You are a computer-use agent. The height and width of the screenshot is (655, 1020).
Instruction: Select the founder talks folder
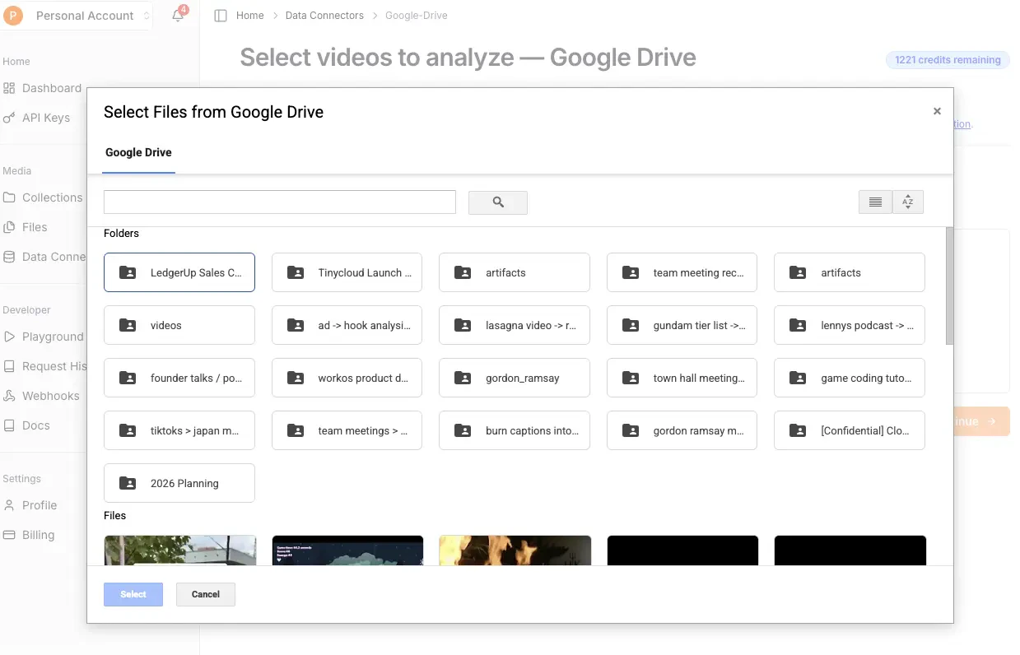[x=179, y=378]
